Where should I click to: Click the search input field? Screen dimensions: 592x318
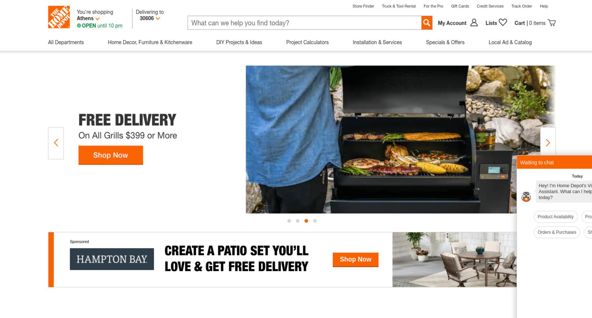pos(304,23)
